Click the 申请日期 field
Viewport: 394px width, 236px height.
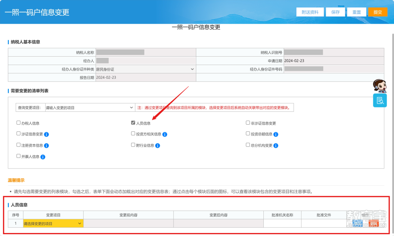(334, 61)
